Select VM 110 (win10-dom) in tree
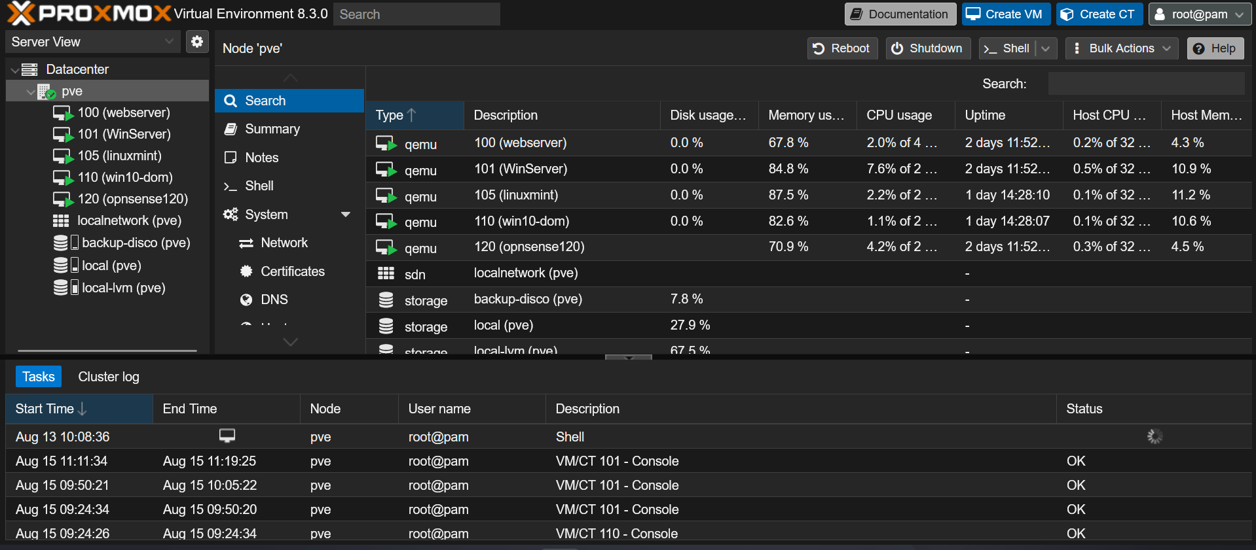Image resolution: width=1256 pixels, height=550 pixels. (x=125, y=177)
